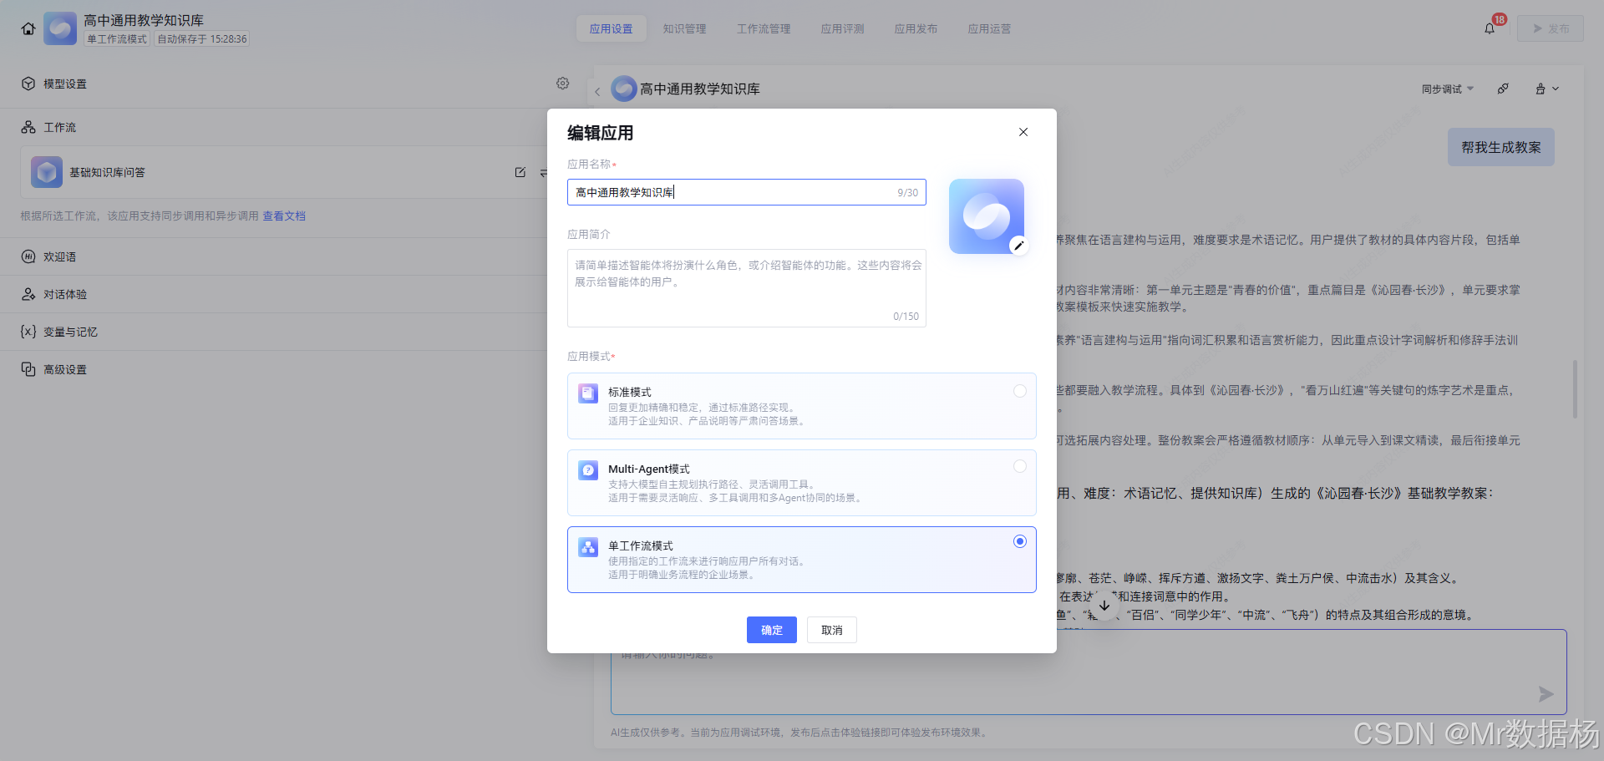Collapse panel using back chevron beside app title
1604x761 pixels.
tap(597, 89)
